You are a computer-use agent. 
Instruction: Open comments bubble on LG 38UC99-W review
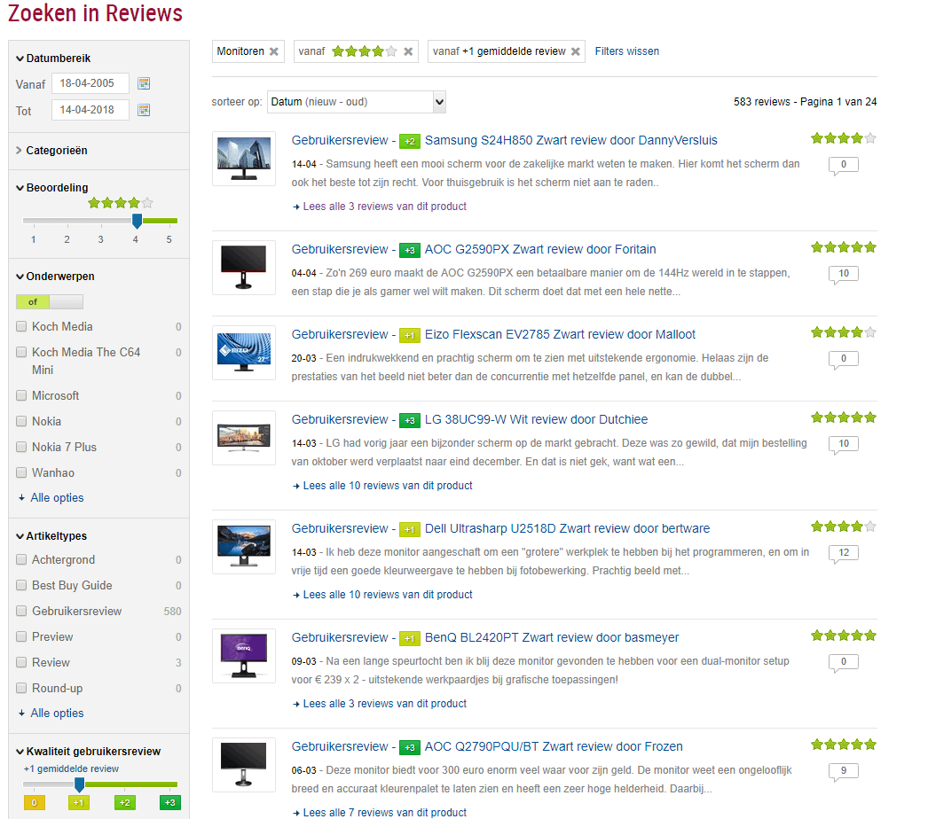click(844, 445)
